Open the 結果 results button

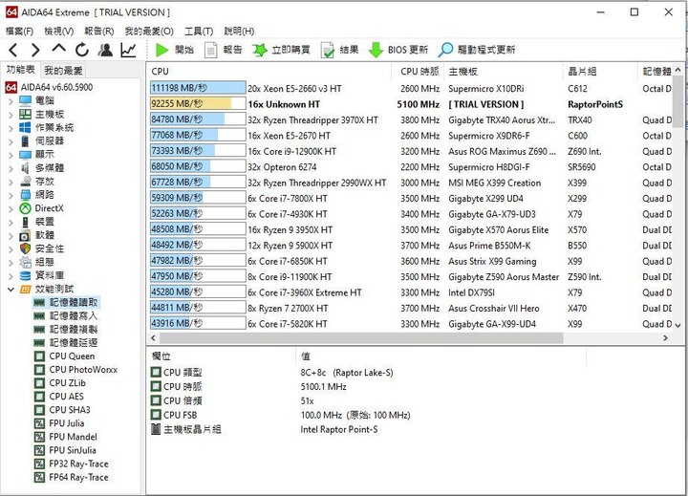[339, 50]
